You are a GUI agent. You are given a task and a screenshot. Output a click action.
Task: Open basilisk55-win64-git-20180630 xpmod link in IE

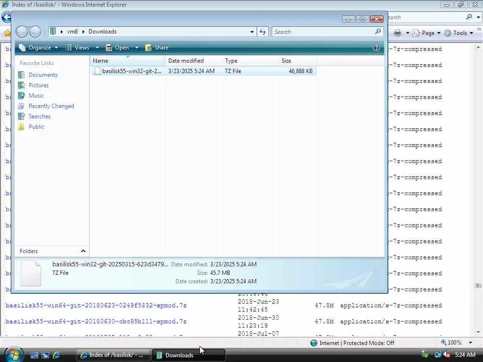[96, 321]
